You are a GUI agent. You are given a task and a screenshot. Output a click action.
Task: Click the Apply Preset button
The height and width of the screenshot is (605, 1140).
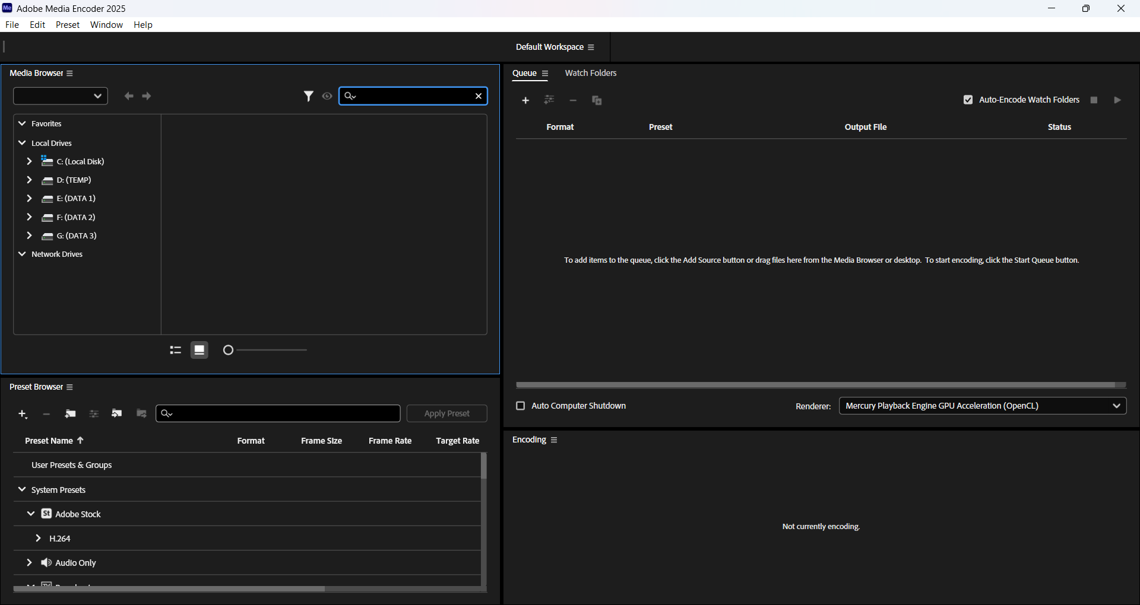click(446, 413)
